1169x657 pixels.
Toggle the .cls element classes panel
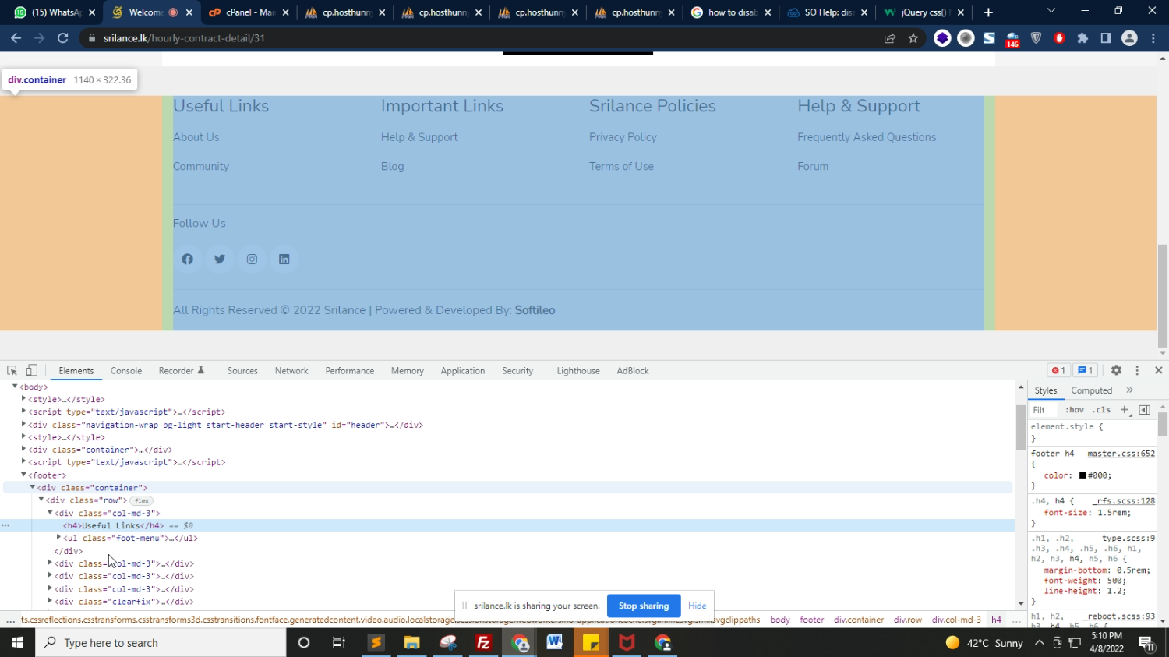[1101, 410]
